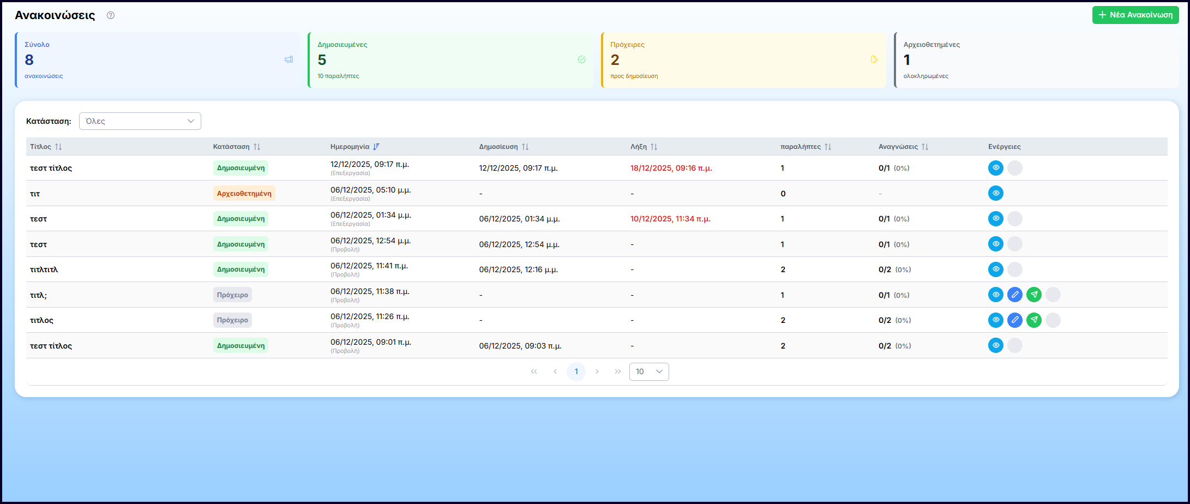
Task: Click the Αρχειοθετημένη status badge
Action: [244, 194]
